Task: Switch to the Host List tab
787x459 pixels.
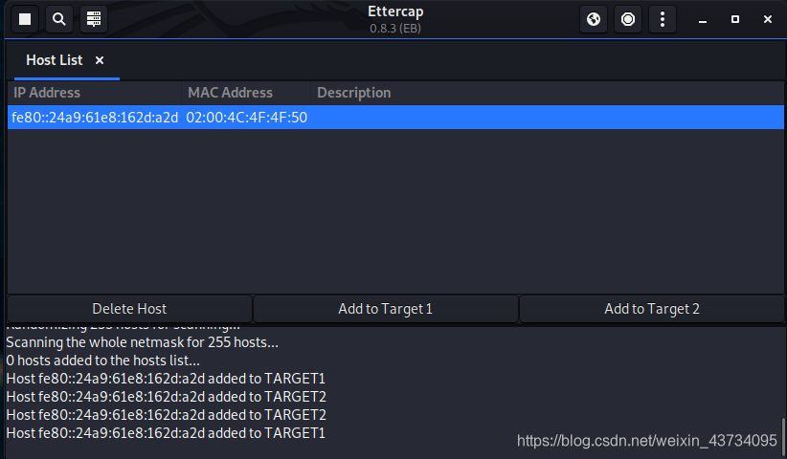Action: tap(55, 60)
